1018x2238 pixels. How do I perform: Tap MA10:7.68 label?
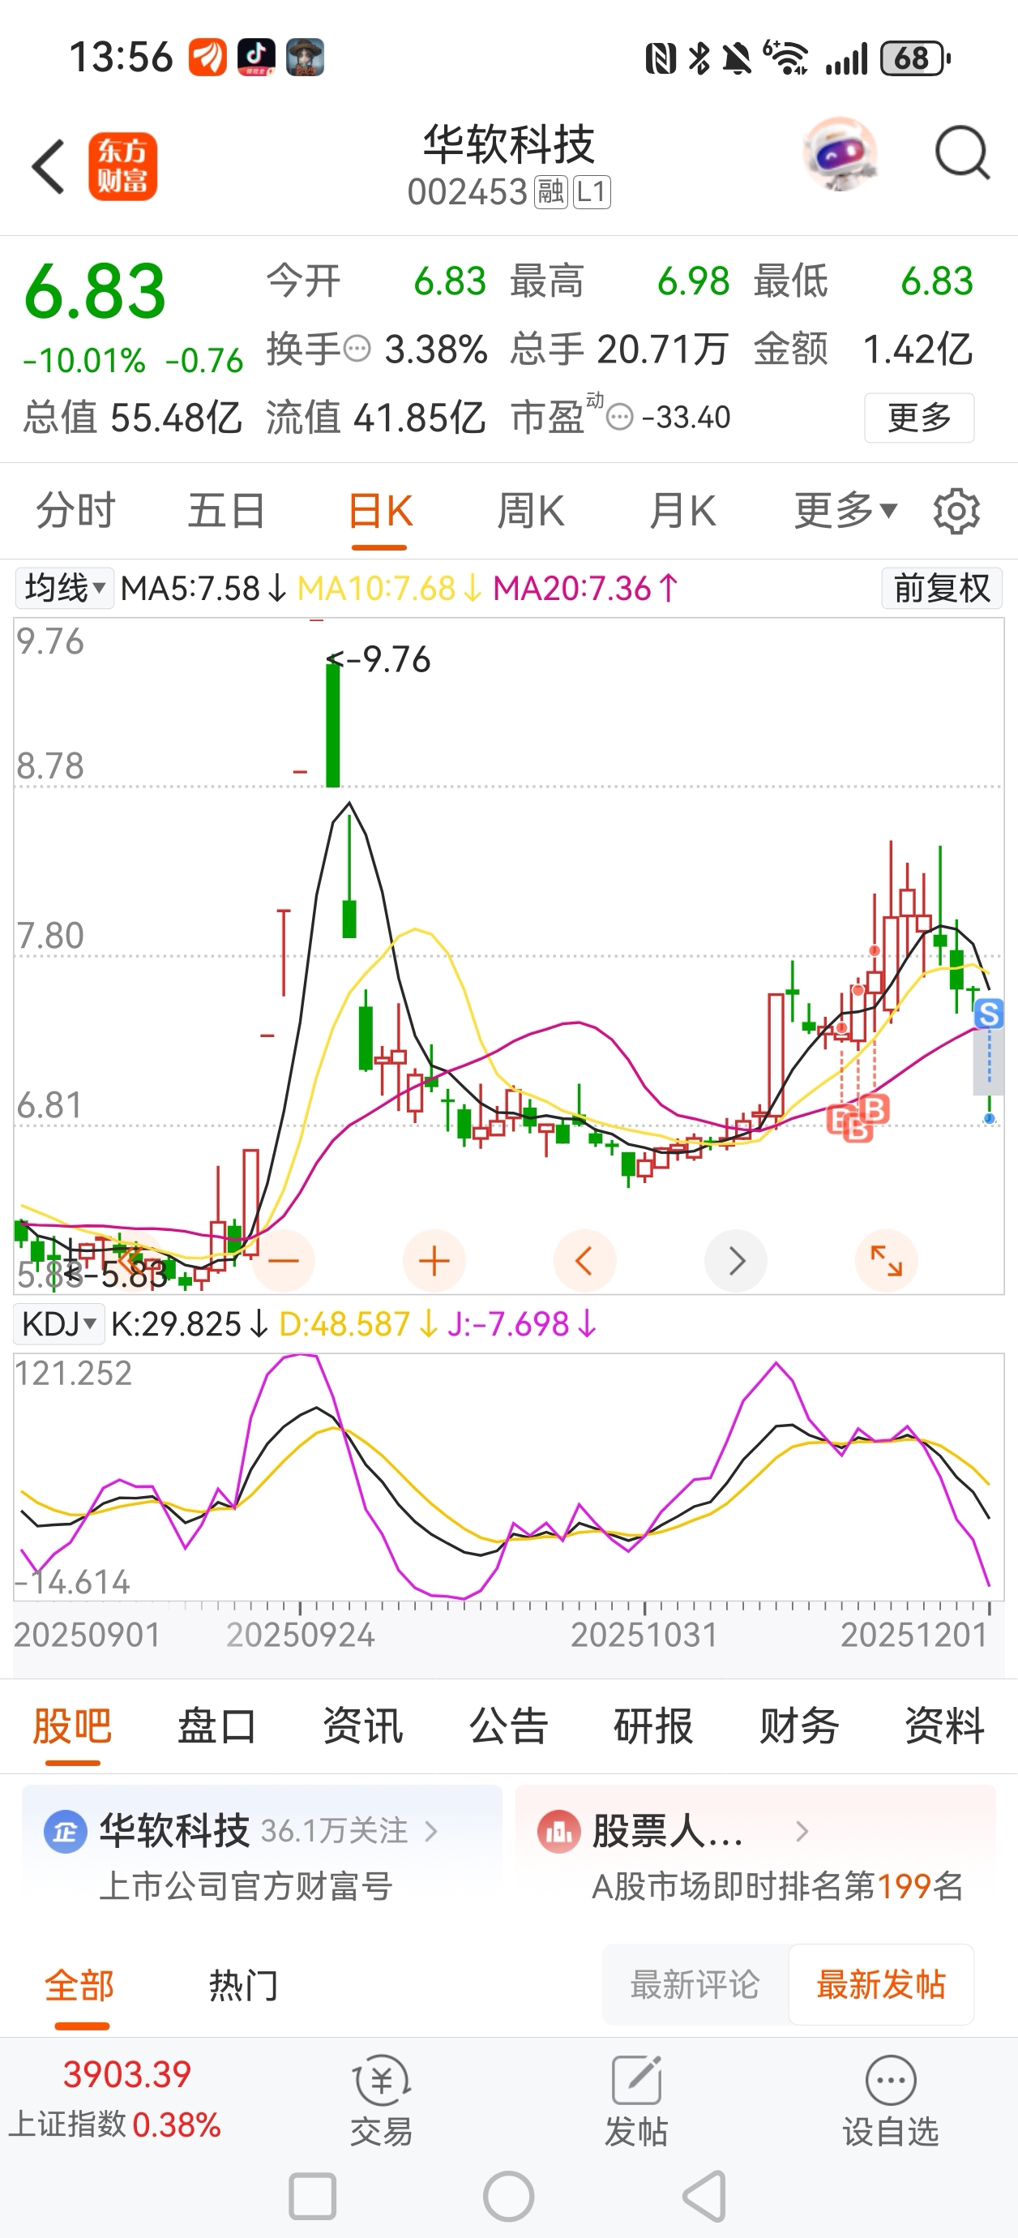(x=389, y=588)
